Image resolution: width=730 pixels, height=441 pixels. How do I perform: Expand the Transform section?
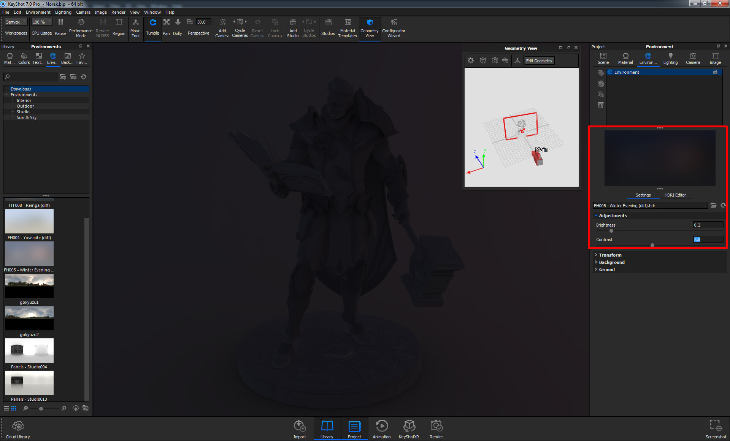pos(610,255)
